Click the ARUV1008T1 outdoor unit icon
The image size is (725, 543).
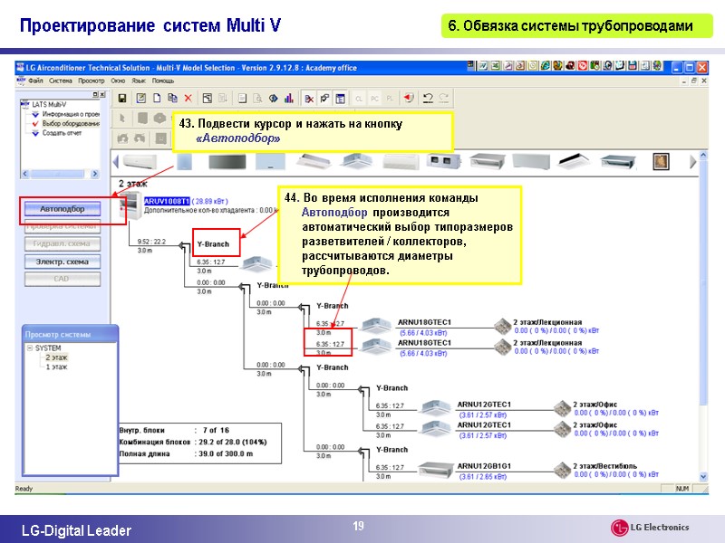[x=130, y=206]
